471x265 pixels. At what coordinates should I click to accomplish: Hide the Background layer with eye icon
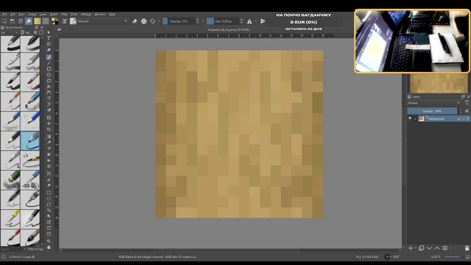click(x=410, y=119)
